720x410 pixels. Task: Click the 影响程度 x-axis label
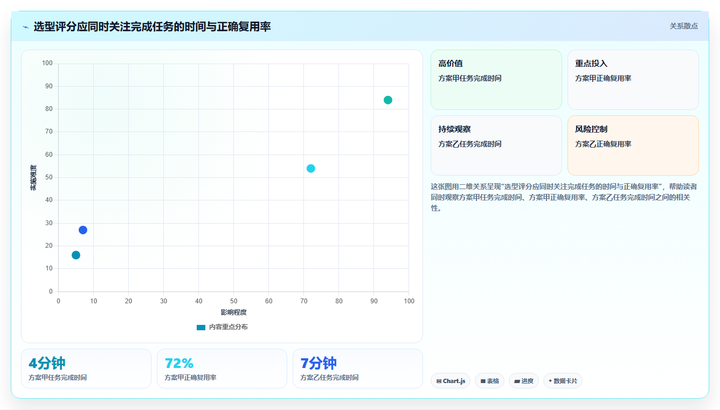click(233, 312)
